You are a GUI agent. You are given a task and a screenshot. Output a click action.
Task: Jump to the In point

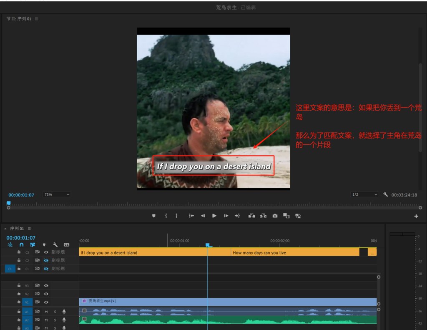tap(191, 216)
